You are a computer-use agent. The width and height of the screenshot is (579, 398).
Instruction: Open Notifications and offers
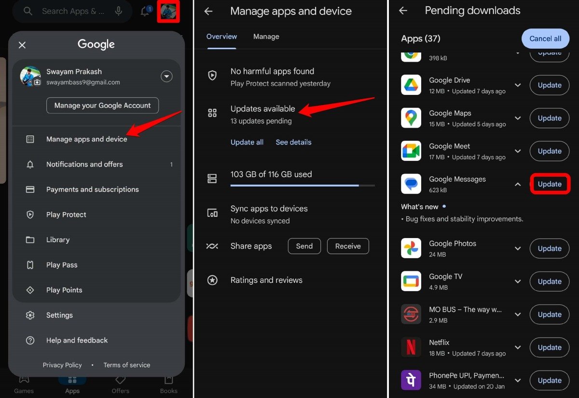[84, 164]
